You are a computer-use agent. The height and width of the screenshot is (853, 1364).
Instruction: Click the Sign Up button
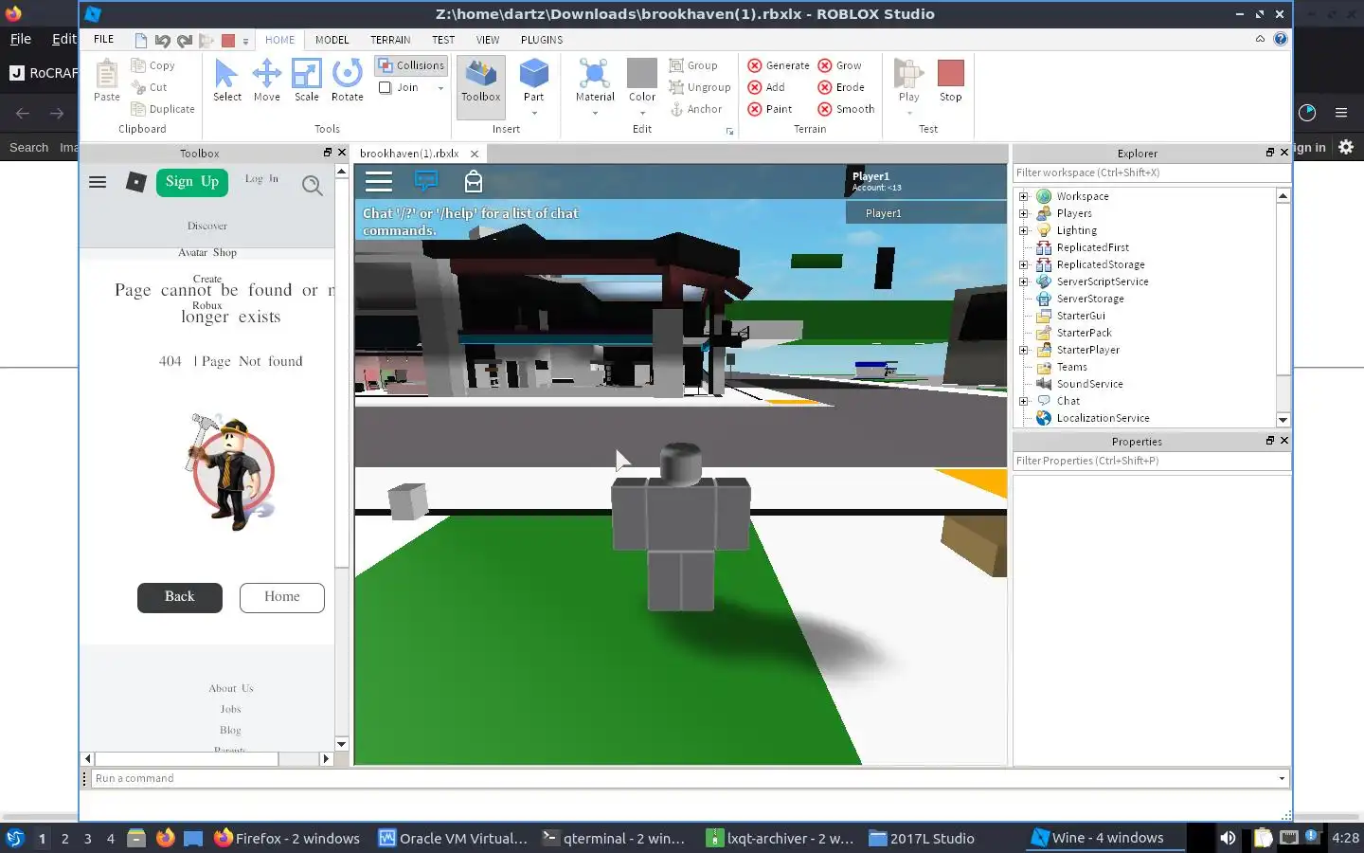[x=192, y=182]
